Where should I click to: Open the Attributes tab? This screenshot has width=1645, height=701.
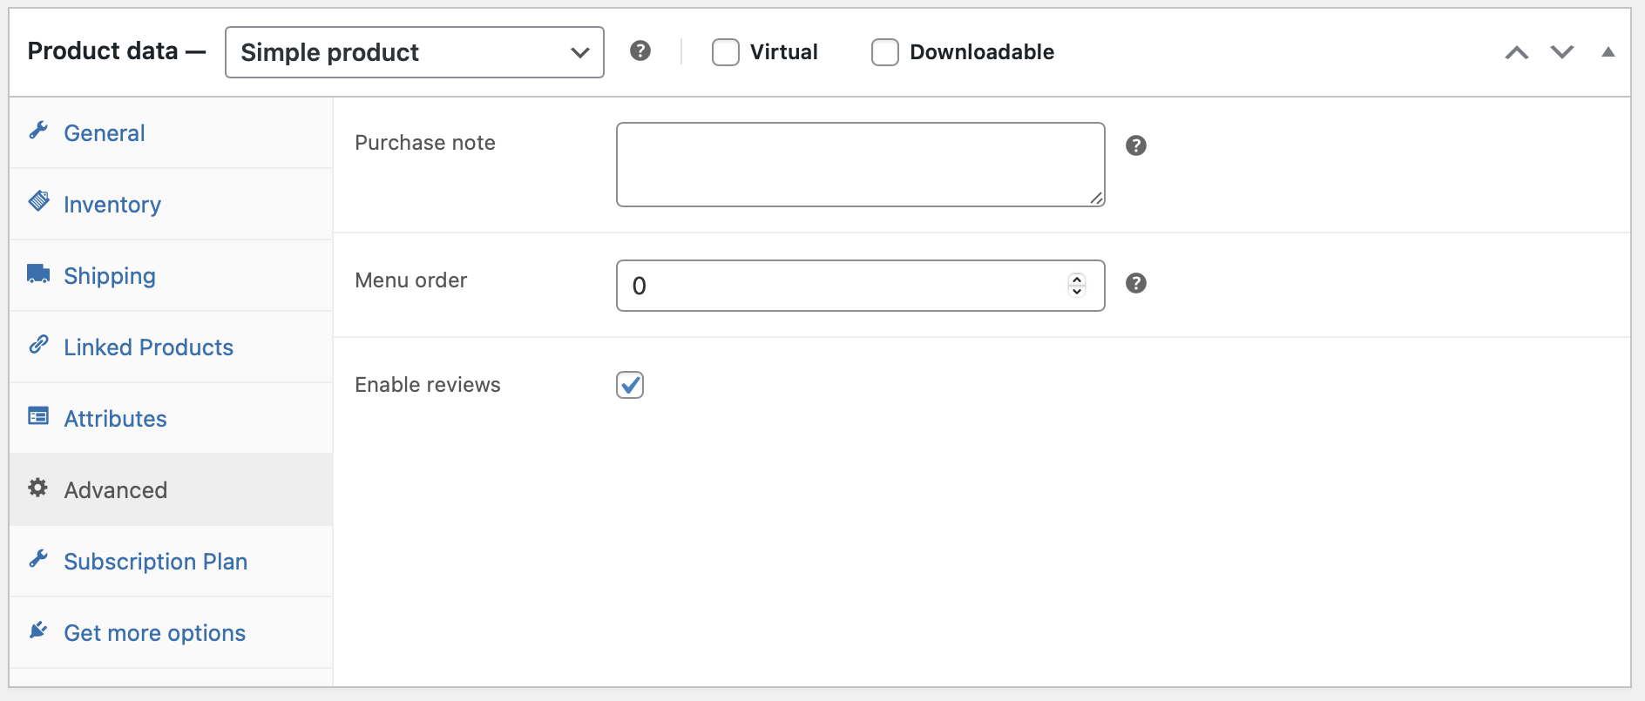tap(171, 418)
